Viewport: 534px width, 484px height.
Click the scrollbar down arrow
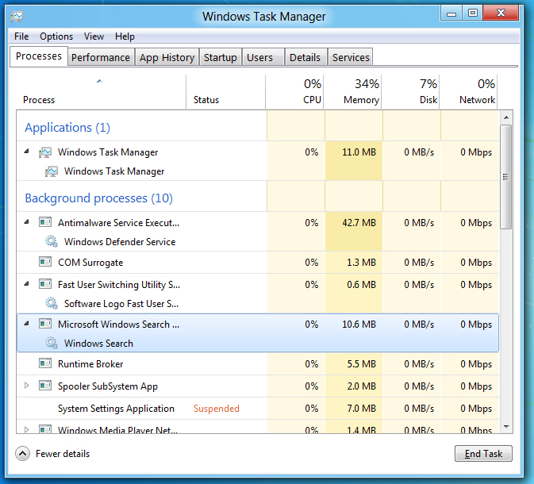point(506,426)
